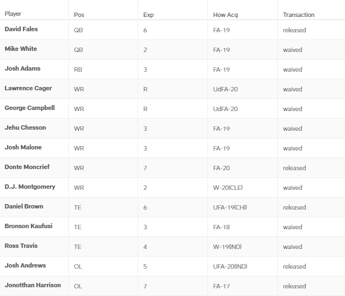The height and width of the screenshot is (296, 345).
Task: Click Bronson Kaufusi name
Action: click(x=28, y=226)
